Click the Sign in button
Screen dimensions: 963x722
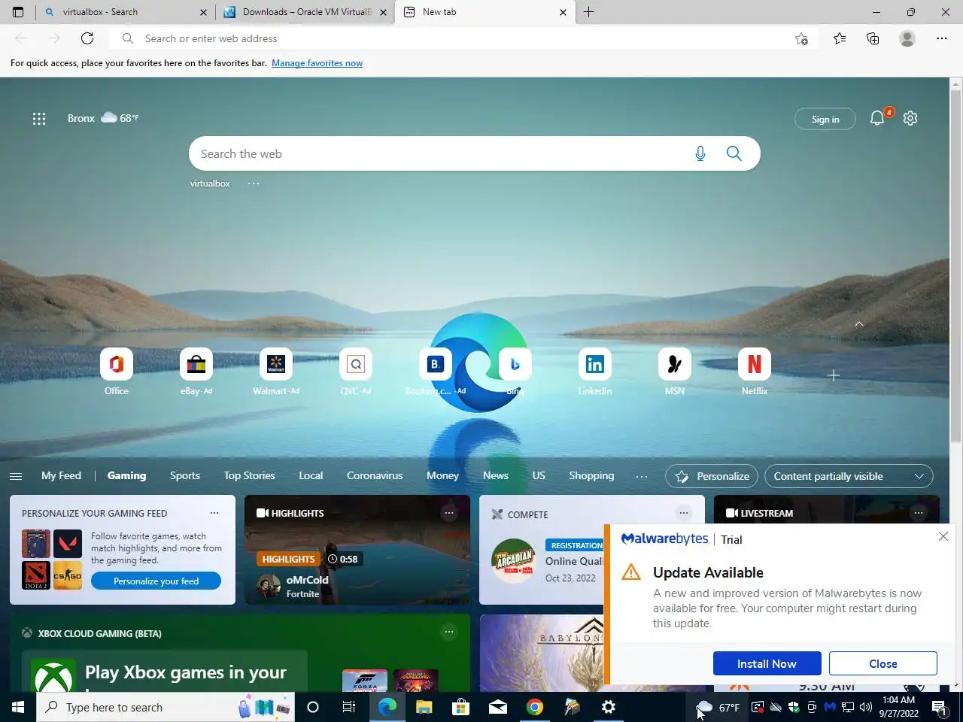click(825, 119)
